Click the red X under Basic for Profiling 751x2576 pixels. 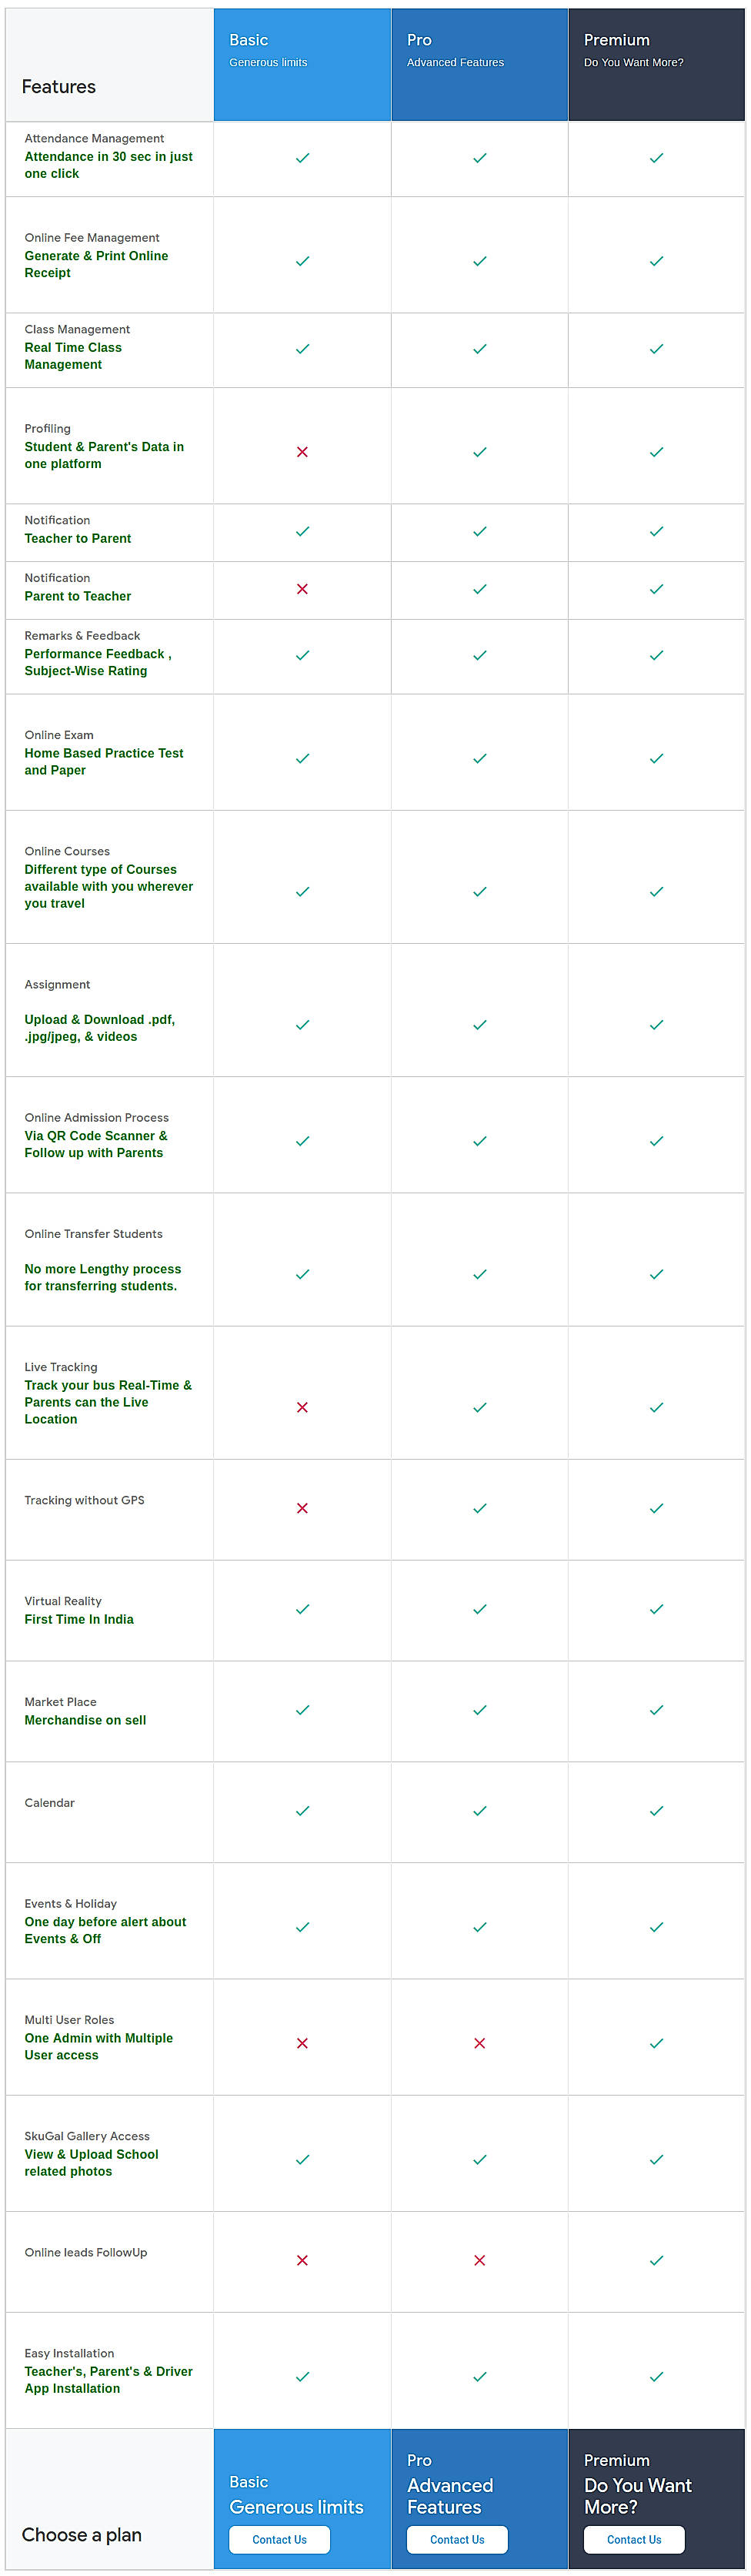(301, 452)
